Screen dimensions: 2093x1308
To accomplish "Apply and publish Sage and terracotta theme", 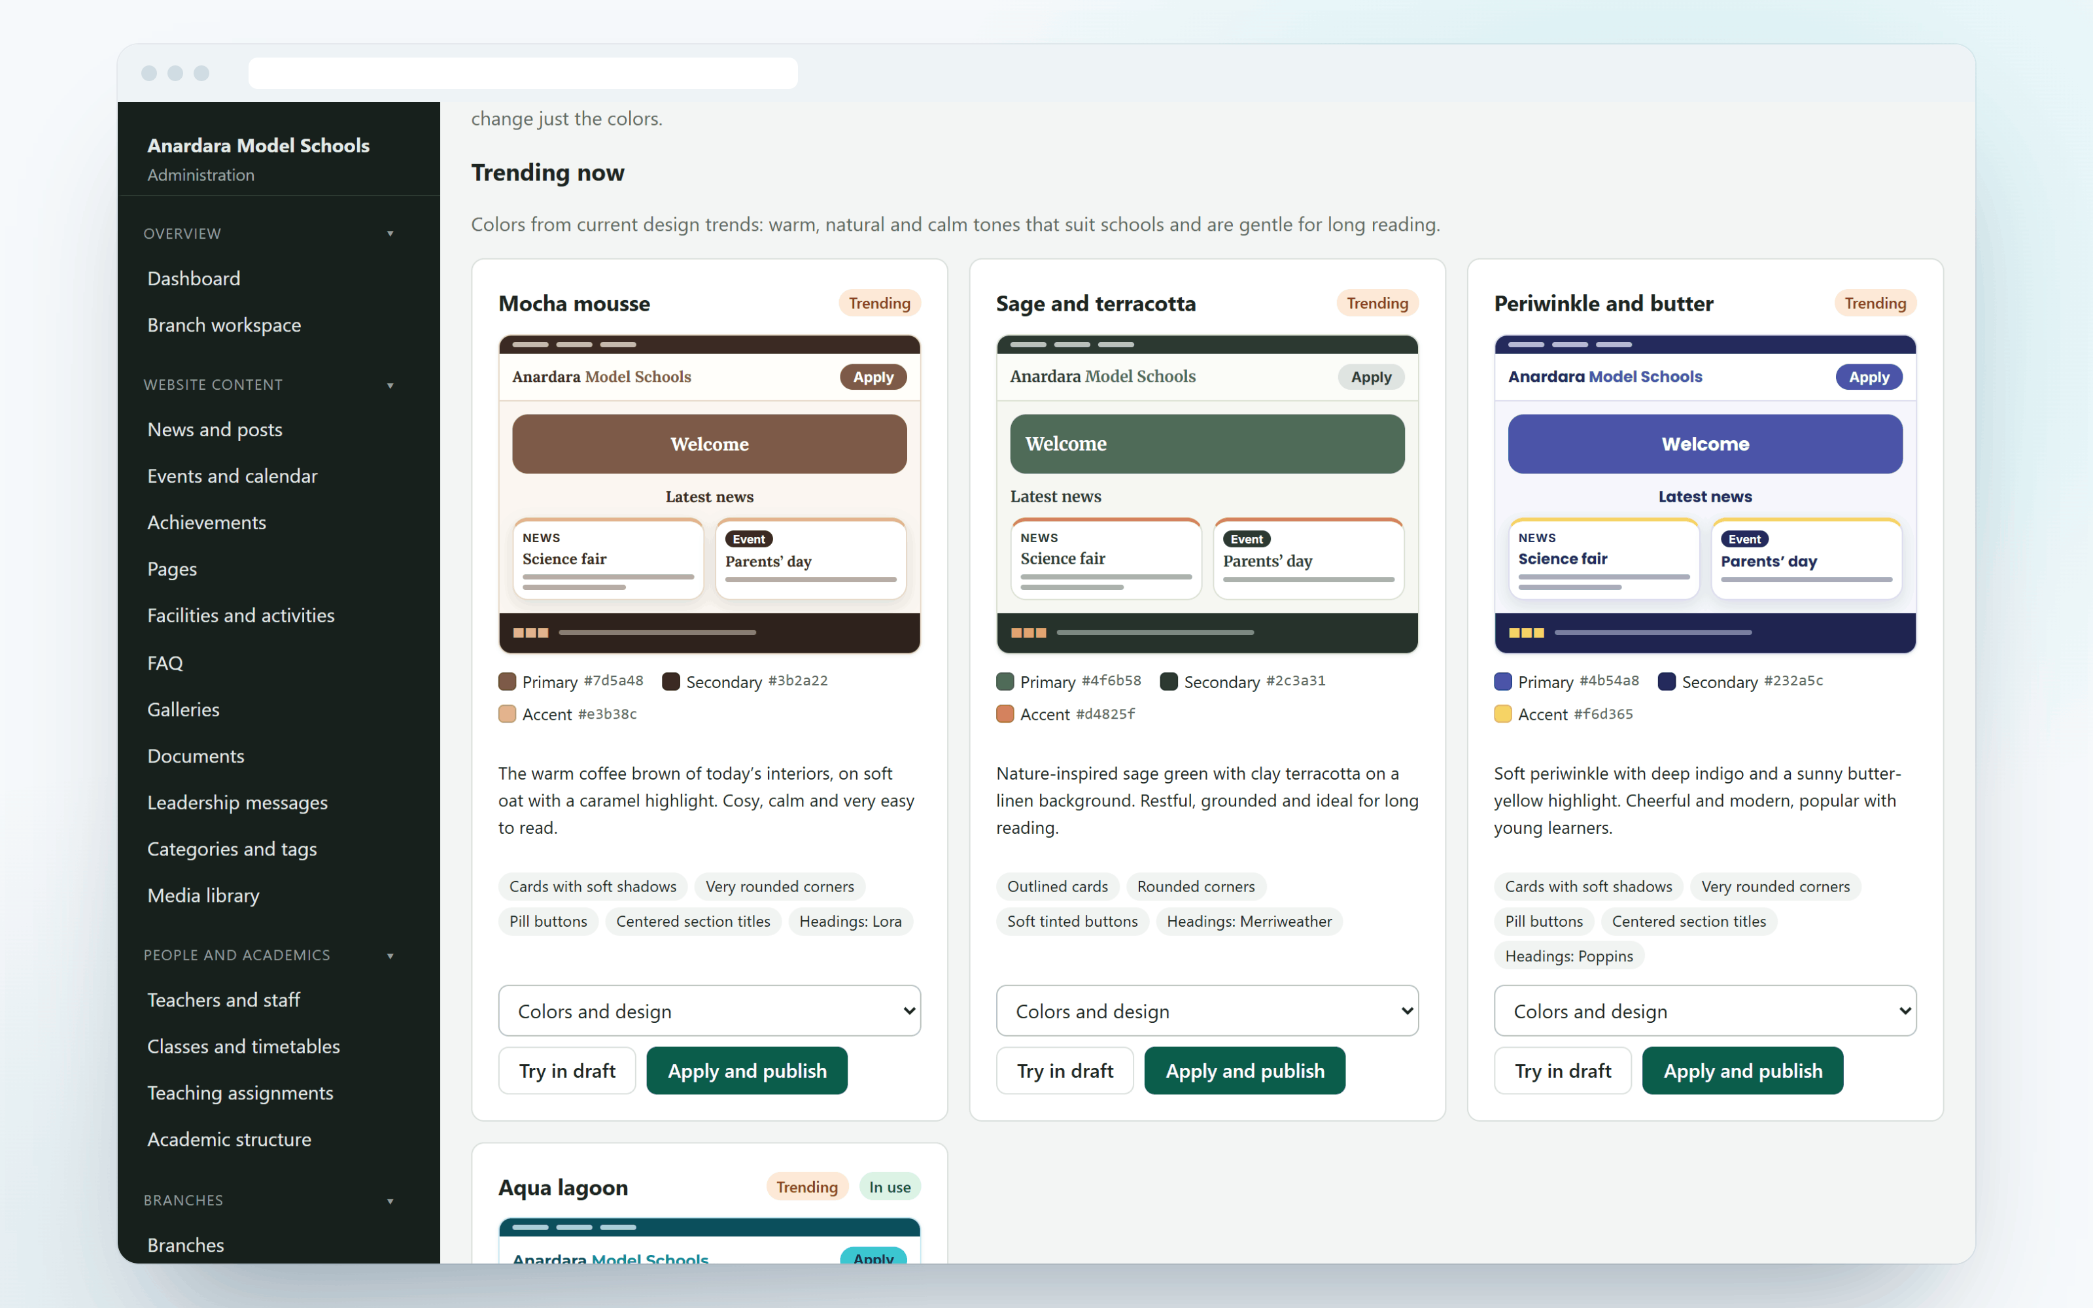I will tap(1245, 1071).
